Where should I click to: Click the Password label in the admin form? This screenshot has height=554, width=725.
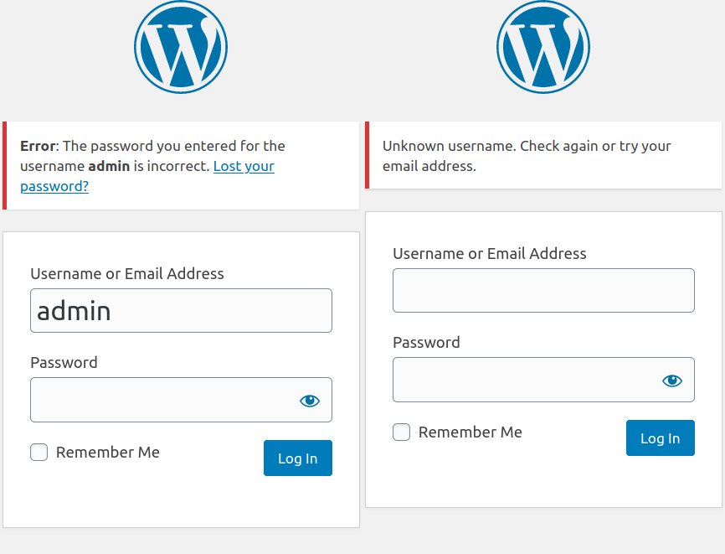pos(64,363)
